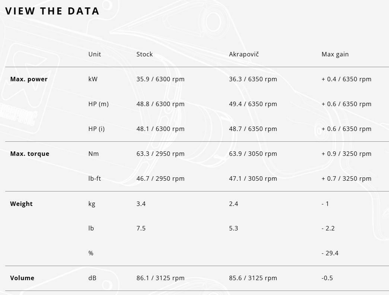Click the "Akrapovič" column header
389x295 pixels.
[244, 54]
